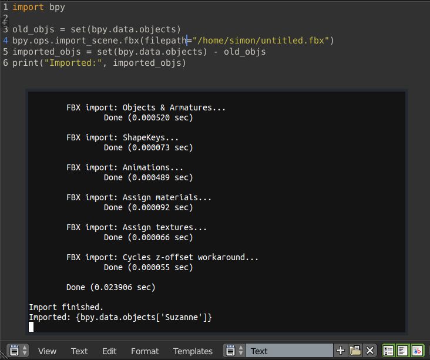The image size is (430, 360).
Task: Click line number 4 in gutter
Action: [x=5, y=41]
